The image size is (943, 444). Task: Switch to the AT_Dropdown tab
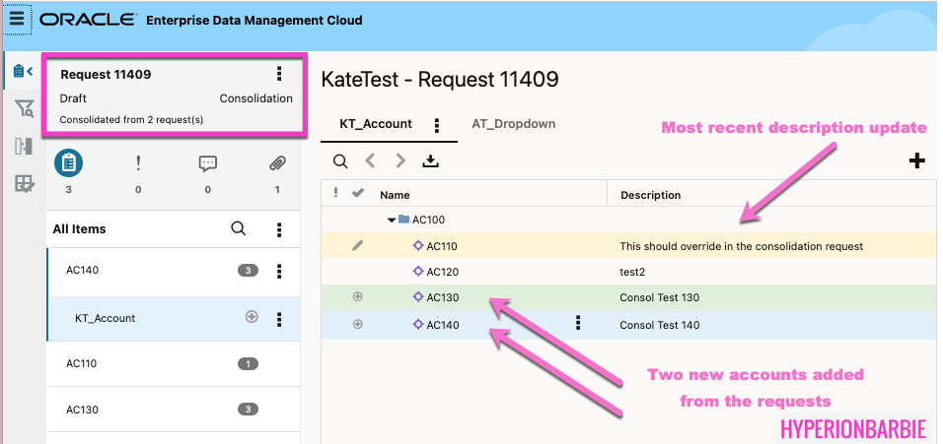514,124
